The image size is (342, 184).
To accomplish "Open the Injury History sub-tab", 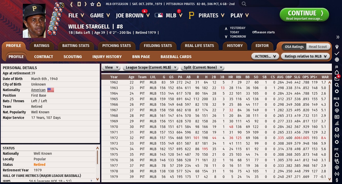I will tap(107, 57).
